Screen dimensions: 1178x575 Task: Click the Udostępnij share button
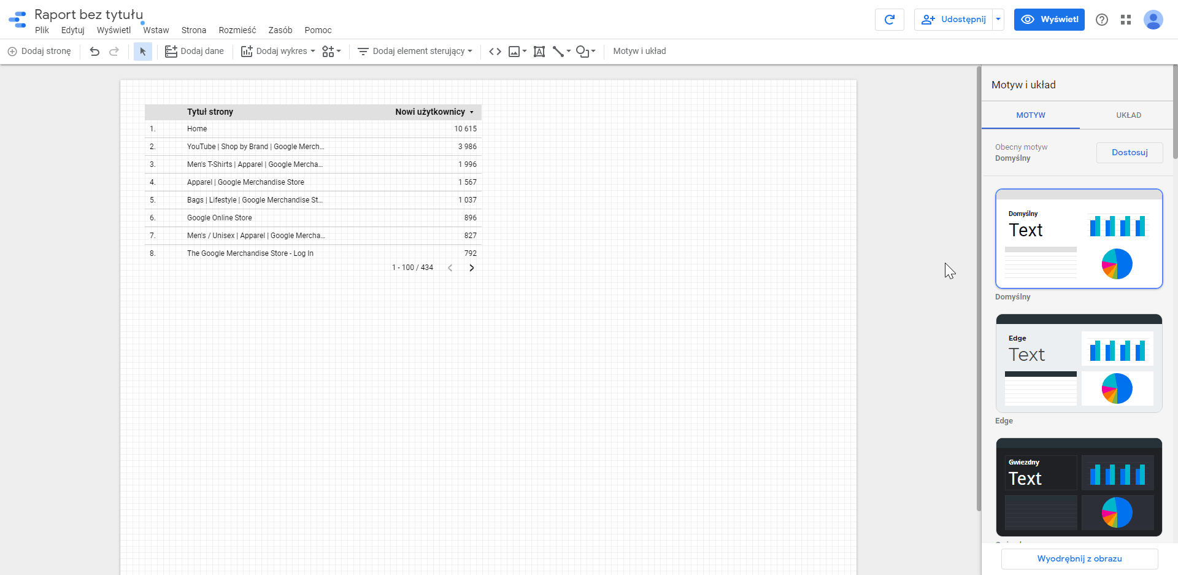953,20
